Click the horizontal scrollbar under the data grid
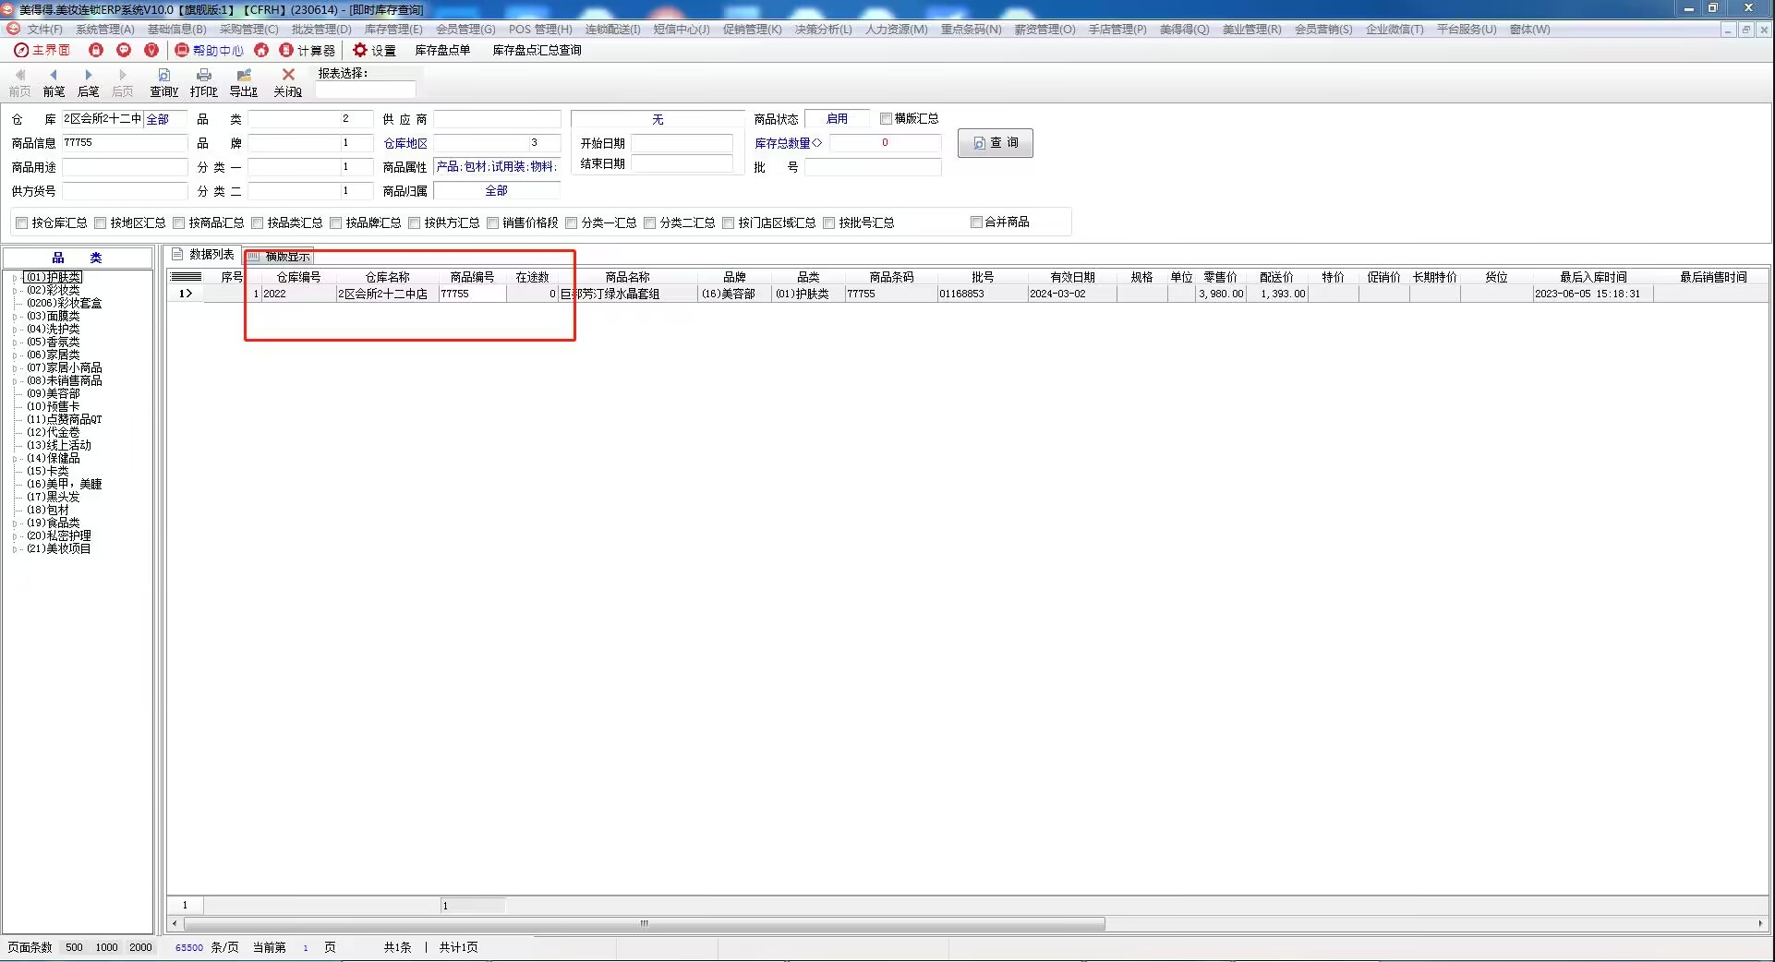The height and width of the screenshot is (962, 1775). [644, 923]
